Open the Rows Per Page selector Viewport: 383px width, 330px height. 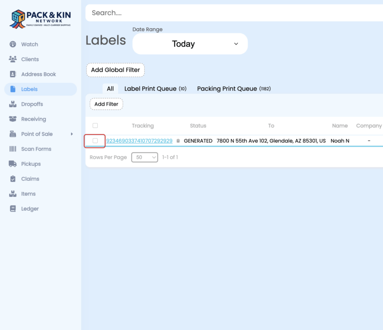coord(144,157)
